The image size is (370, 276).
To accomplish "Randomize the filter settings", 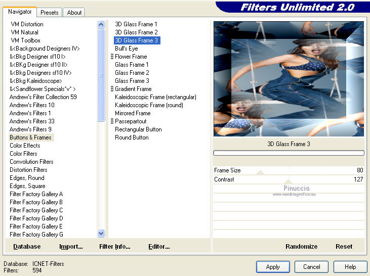I will [301, 246].
